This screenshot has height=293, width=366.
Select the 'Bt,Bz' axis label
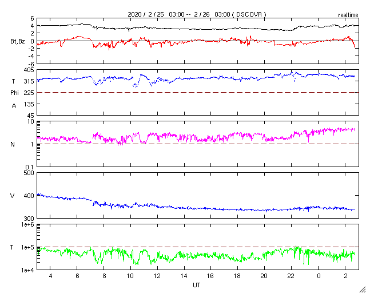point(18,41)
